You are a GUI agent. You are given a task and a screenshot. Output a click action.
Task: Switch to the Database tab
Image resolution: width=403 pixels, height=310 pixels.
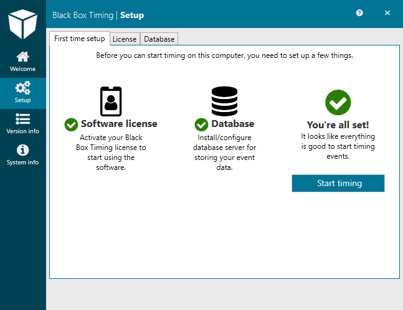coord(159,39)
